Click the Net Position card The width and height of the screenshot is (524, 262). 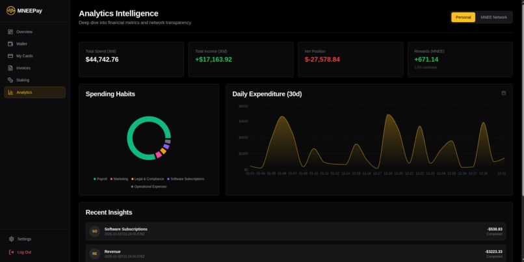click(350, 59)
